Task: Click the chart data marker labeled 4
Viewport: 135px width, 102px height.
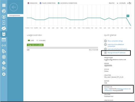Action: click(128, 16)
